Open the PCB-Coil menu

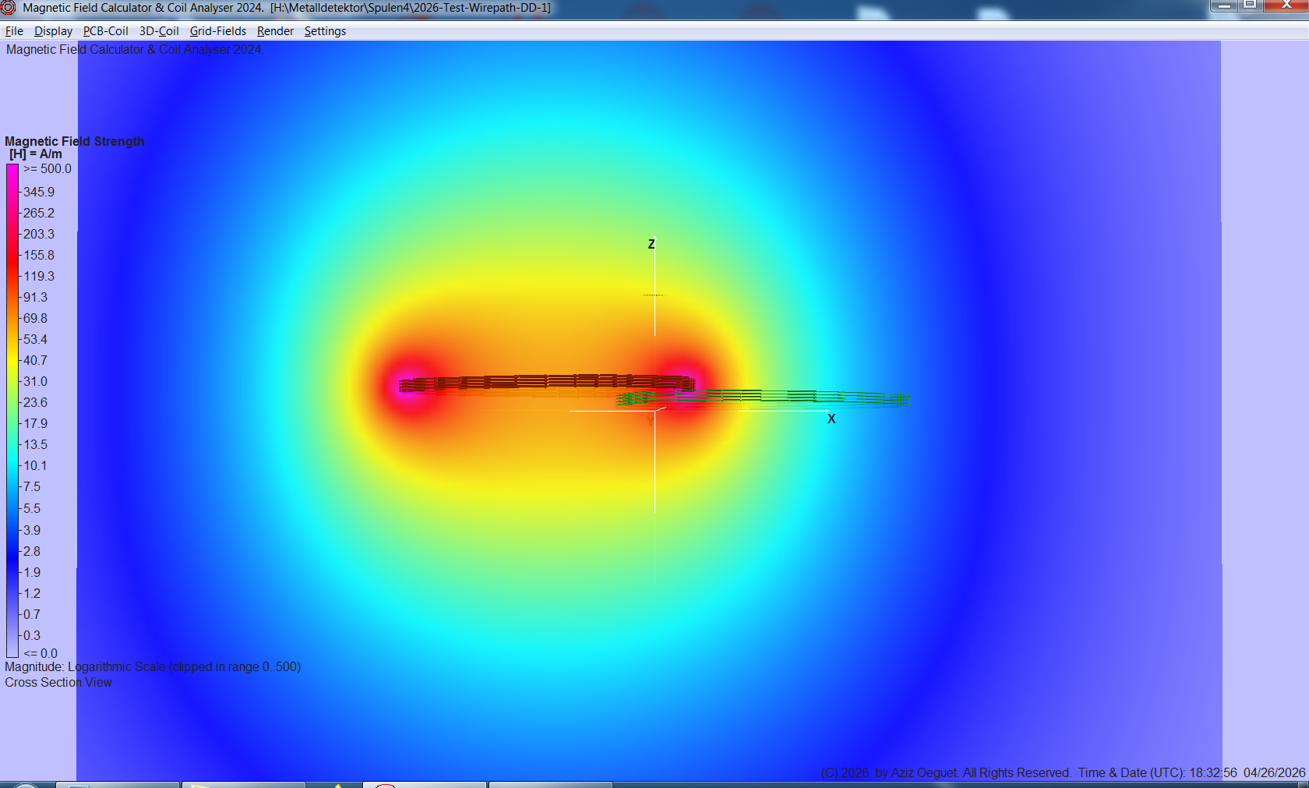[105, 31]
